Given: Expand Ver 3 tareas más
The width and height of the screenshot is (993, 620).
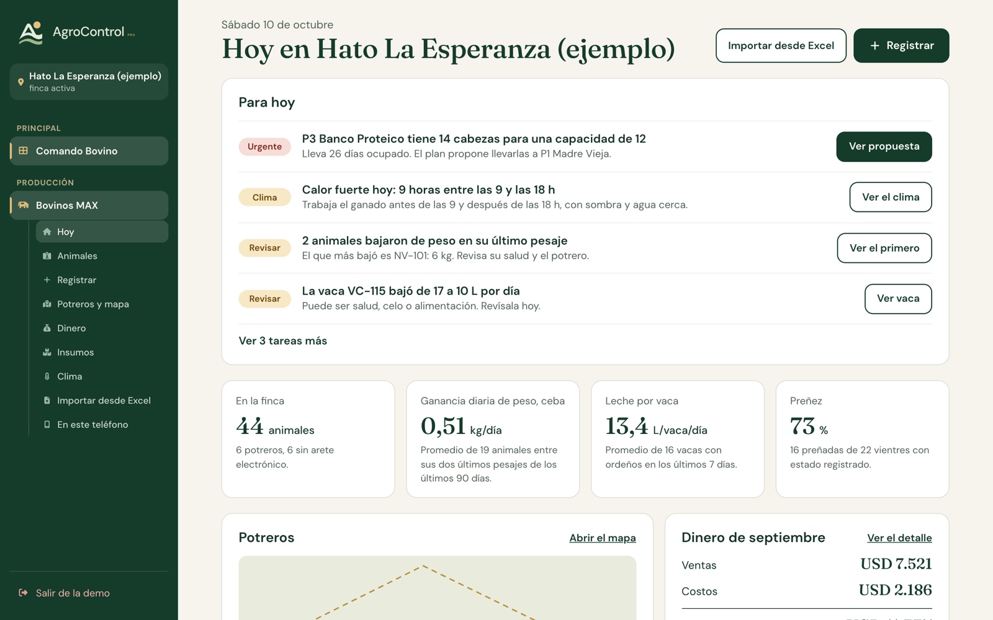Looking at the screenshot, I should (282, 340).
